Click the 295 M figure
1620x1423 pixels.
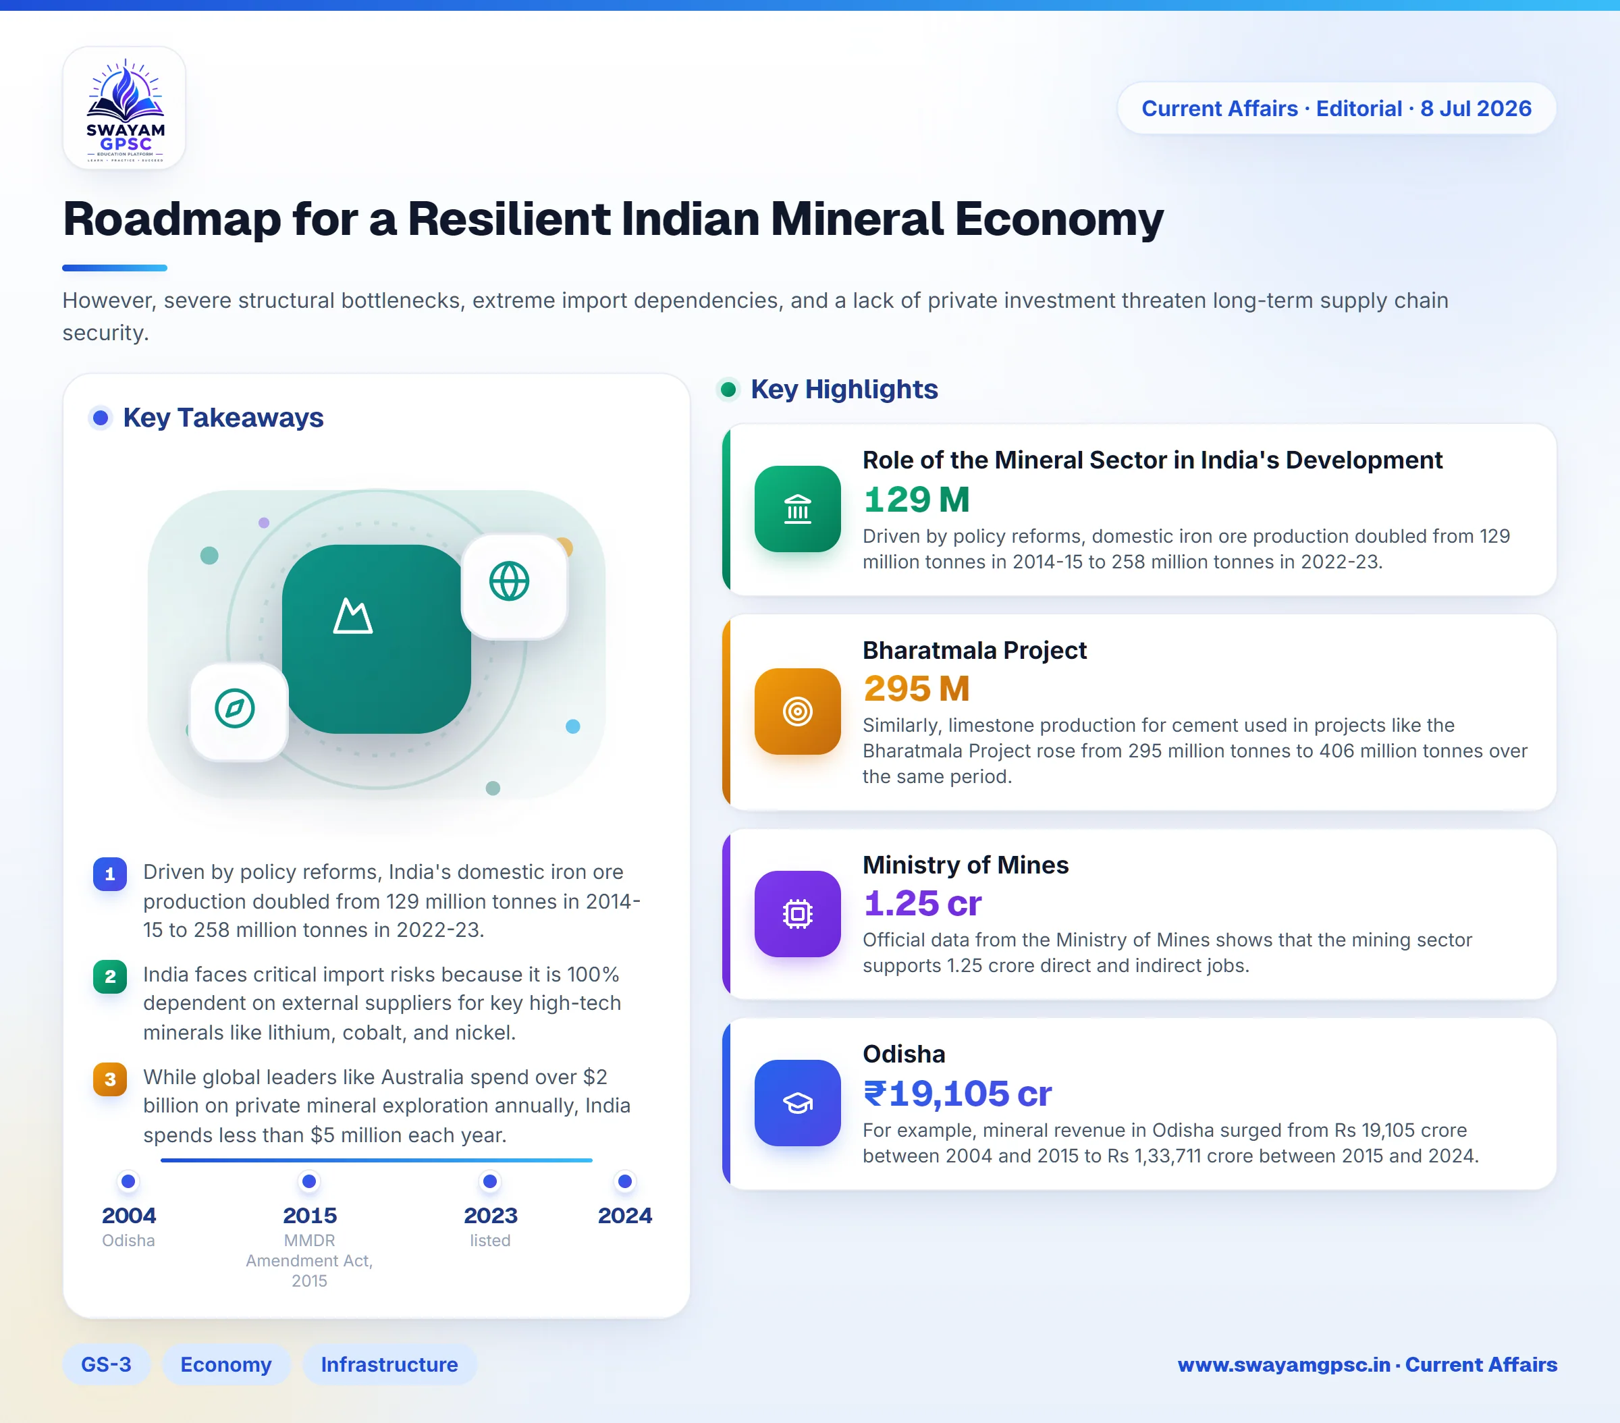click(916, 688)
